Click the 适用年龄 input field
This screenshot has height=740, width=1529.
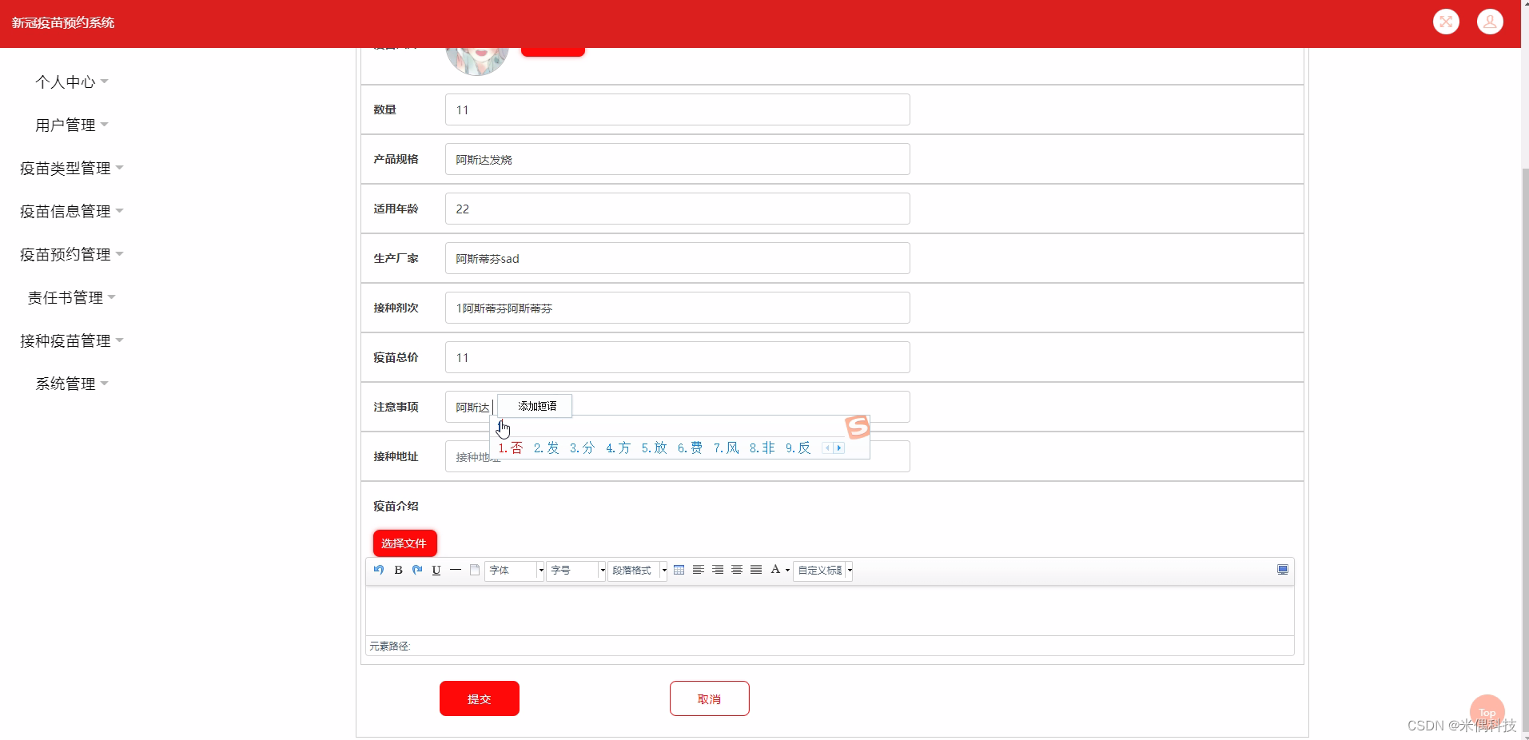(678, 209)
